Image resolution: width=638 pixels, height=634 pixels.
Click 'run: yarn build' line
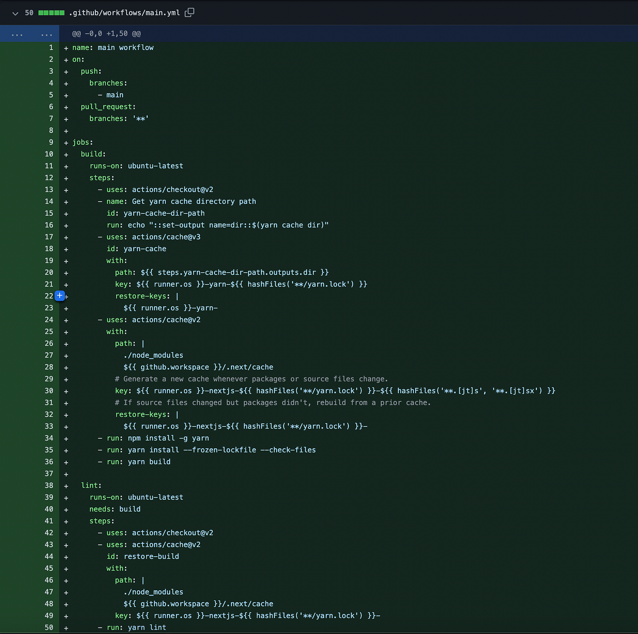139,462
